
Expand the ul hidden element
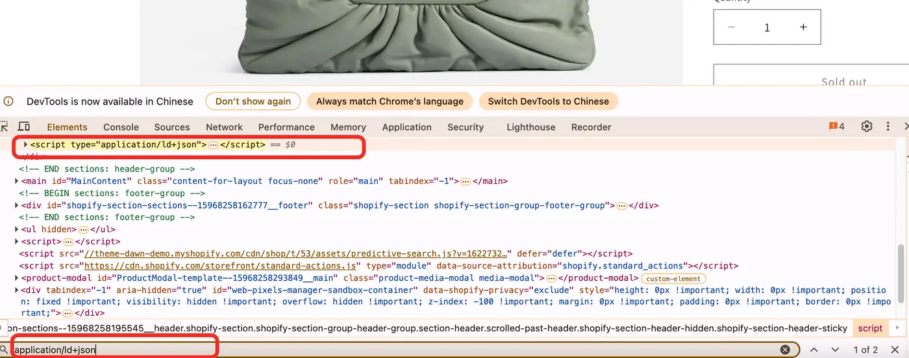[x=17, y=229]
